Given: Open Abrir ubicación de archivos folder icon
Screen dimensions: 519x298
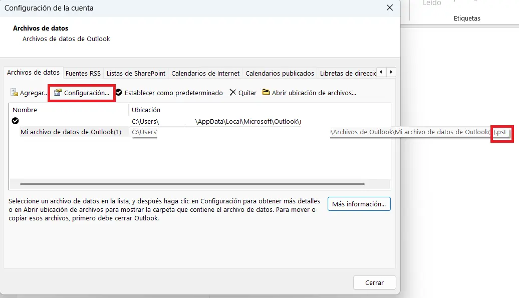Looking at the screenshot, I should point(266,93).
